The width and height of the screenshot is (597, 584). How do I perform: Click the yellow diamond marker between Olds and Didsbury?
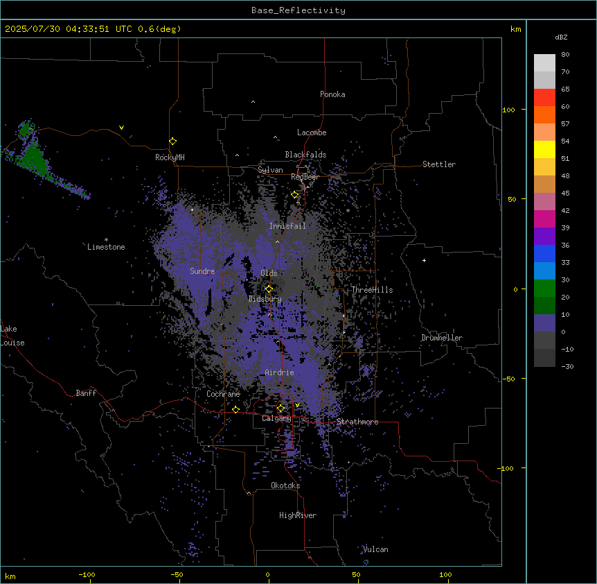coord(269,289)
